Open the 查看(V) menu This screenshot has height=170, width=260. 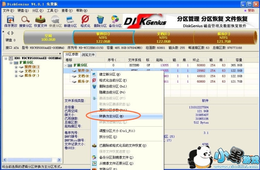coord(67,11)
